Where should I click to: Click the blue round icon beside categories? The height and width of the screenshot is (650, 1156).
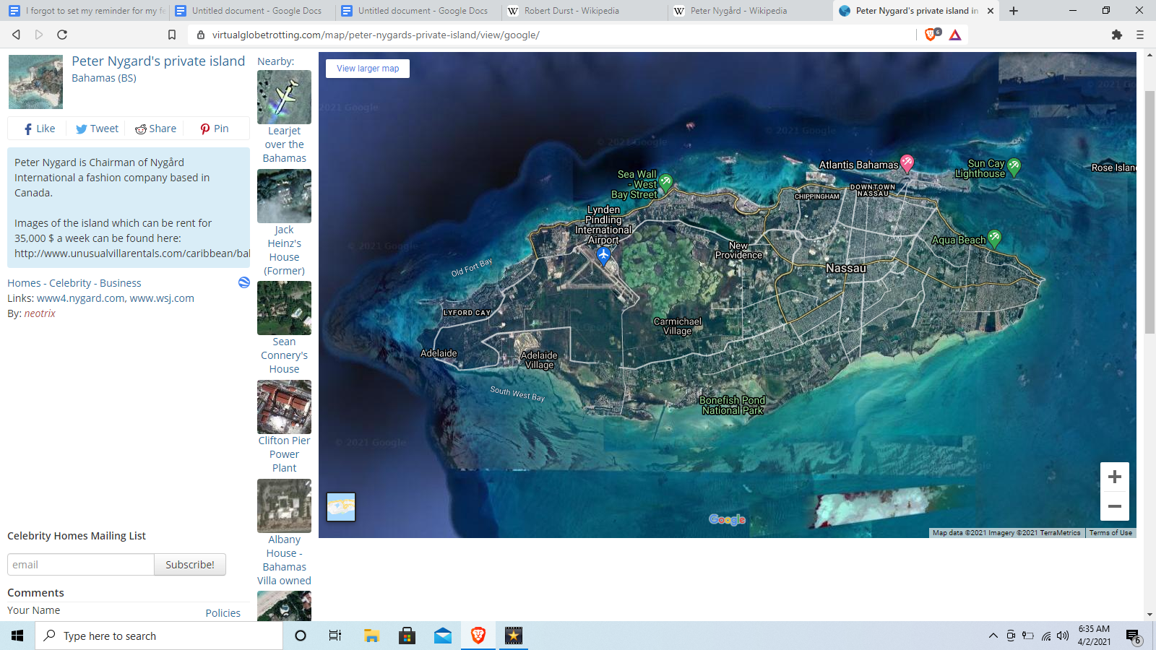coord(244,282)
